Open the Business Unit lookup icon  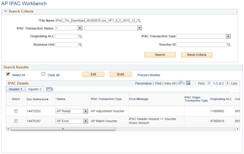(80, 45)
